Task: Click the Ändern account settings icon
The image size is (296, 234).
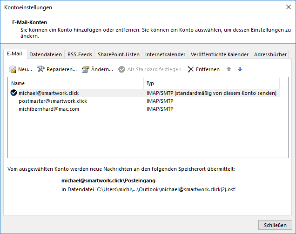Action: [x=85, y=69]
